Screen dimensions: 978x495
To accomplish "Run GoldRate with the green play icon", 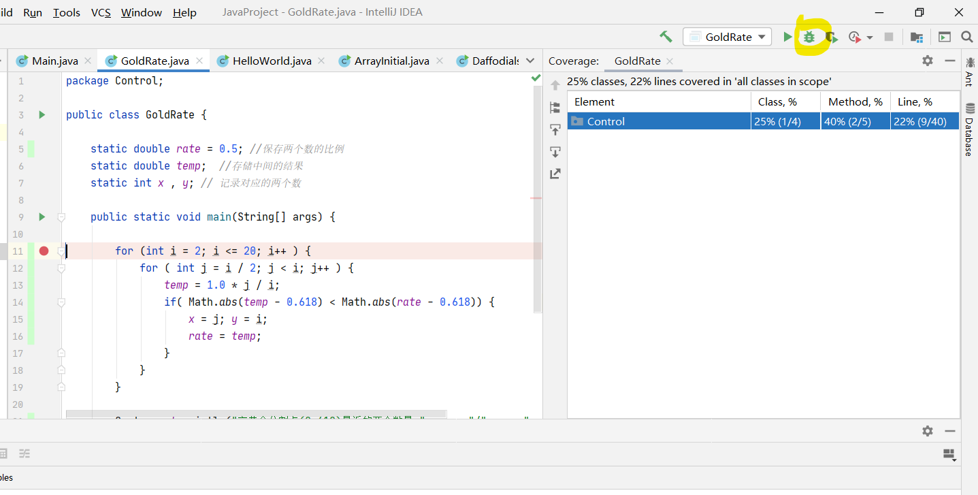I will pyautogui.click(x=787, y=37).
